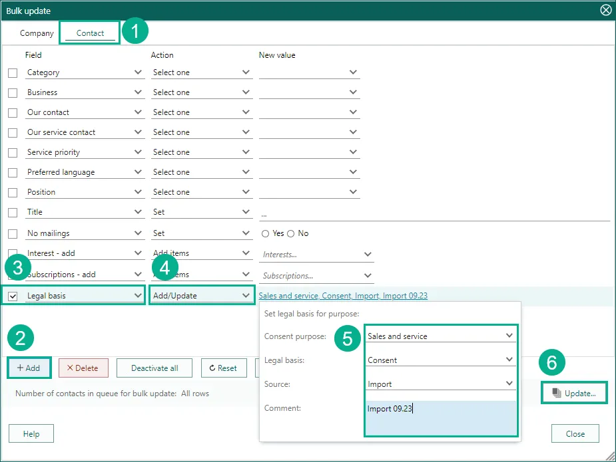This screenshot has height=462, width=616.
Task: Select Yes radio for No mailings
Action: 266,233
